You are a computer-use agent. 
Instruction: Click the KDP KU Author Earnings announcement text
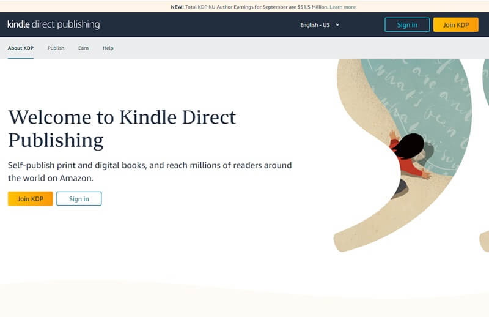click(x=249, y=7)
